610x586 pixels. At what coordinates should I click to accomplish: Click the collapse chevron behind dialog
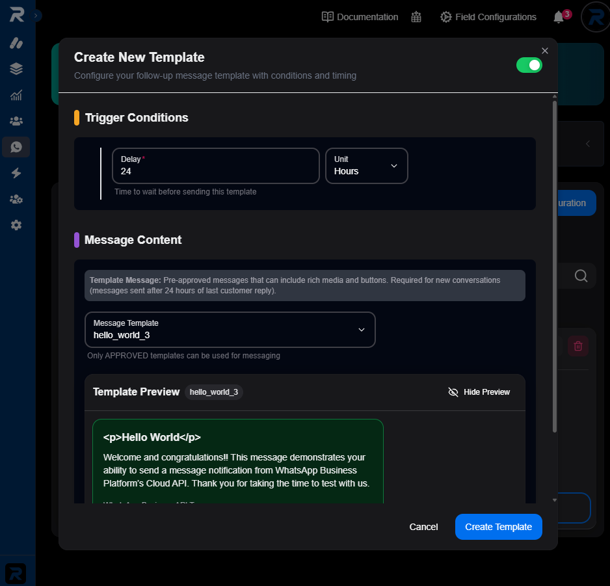(x=587, y=144)
